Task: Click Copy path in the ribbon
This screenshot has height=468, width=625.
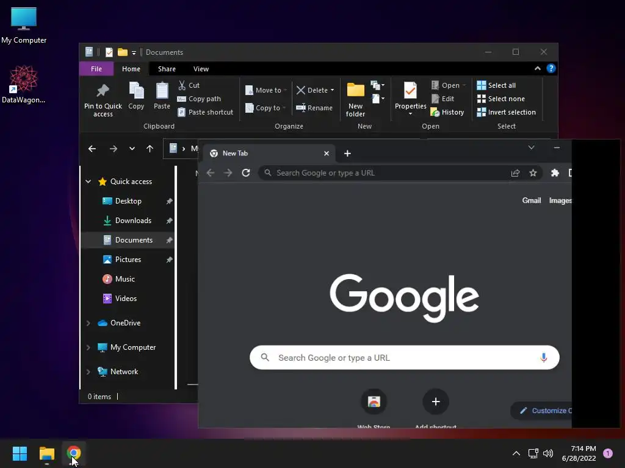Action: pyautogui.click(x=200, y=99)
